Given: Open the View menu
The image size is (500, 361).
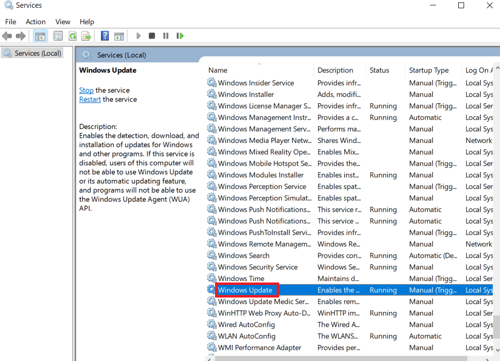Looking at the screenshot, I should tap(63, 21).
